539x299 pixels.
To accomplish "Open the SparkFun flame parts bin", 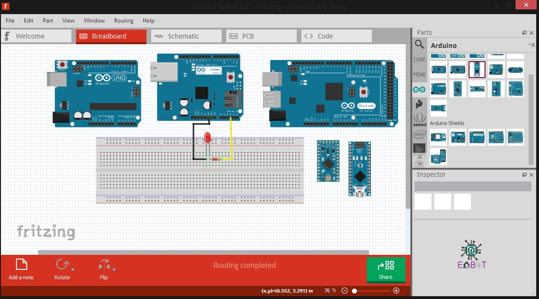I will [419, 104].
